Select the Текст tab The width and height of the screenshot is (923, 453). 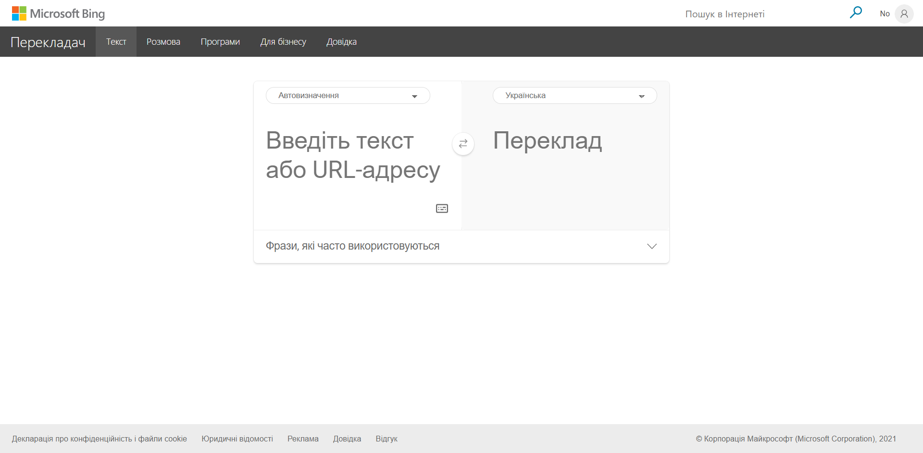(x=116, y=41)
